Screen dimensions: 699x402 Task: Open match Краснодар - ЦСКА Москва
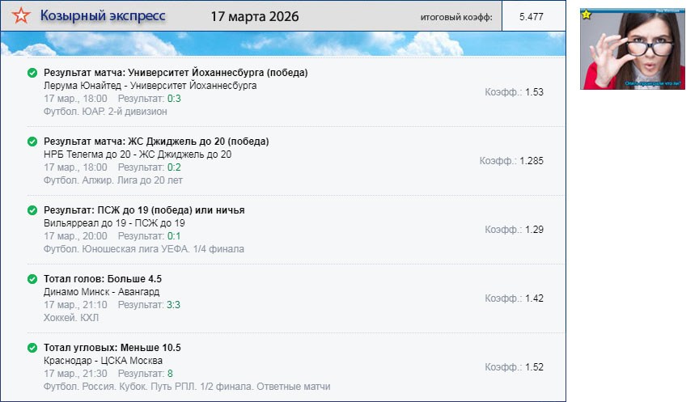(103, 361)
